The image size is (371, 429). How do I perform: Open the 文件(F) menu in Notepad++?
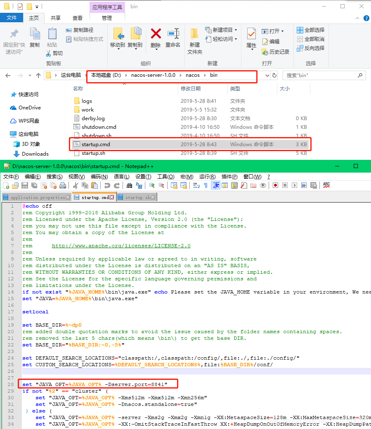point(11,177)
